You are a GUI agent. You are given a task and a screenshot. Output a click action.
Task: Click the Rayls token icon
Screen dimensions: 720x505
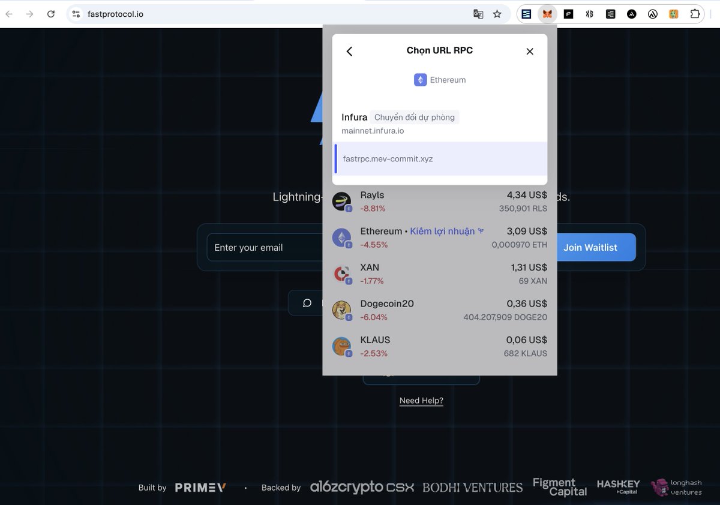(x=341, y=202)
